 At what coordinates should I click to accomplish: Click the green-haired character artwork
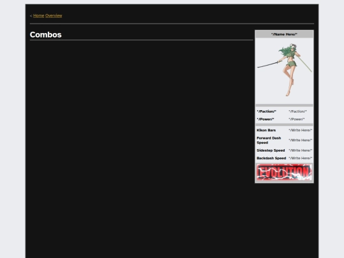pyautogui.click(x=284, y=70)
